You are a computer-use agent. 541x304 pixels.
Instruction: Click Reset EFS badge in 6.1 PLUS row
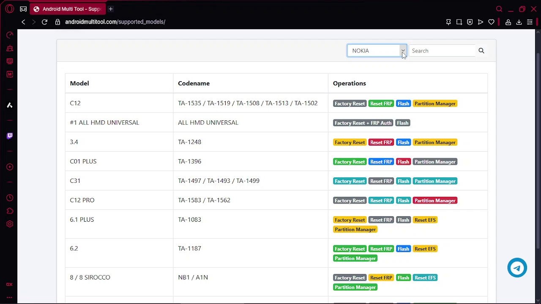coord(425,220)
